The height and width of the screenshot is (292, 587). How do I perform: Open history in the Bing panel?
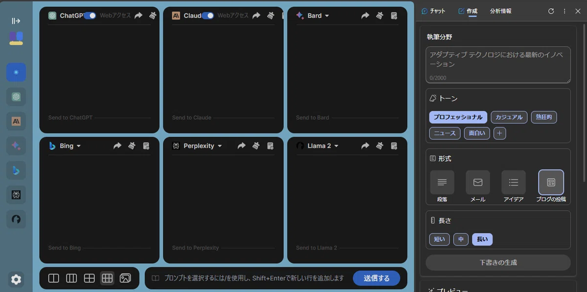(146, 146)
